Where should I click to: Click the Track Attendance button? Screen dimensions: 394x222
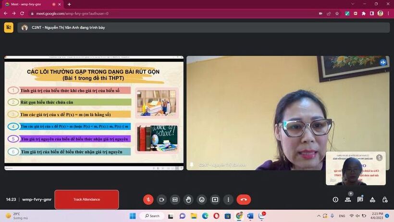pyautogui.click(x=86, y=199)
